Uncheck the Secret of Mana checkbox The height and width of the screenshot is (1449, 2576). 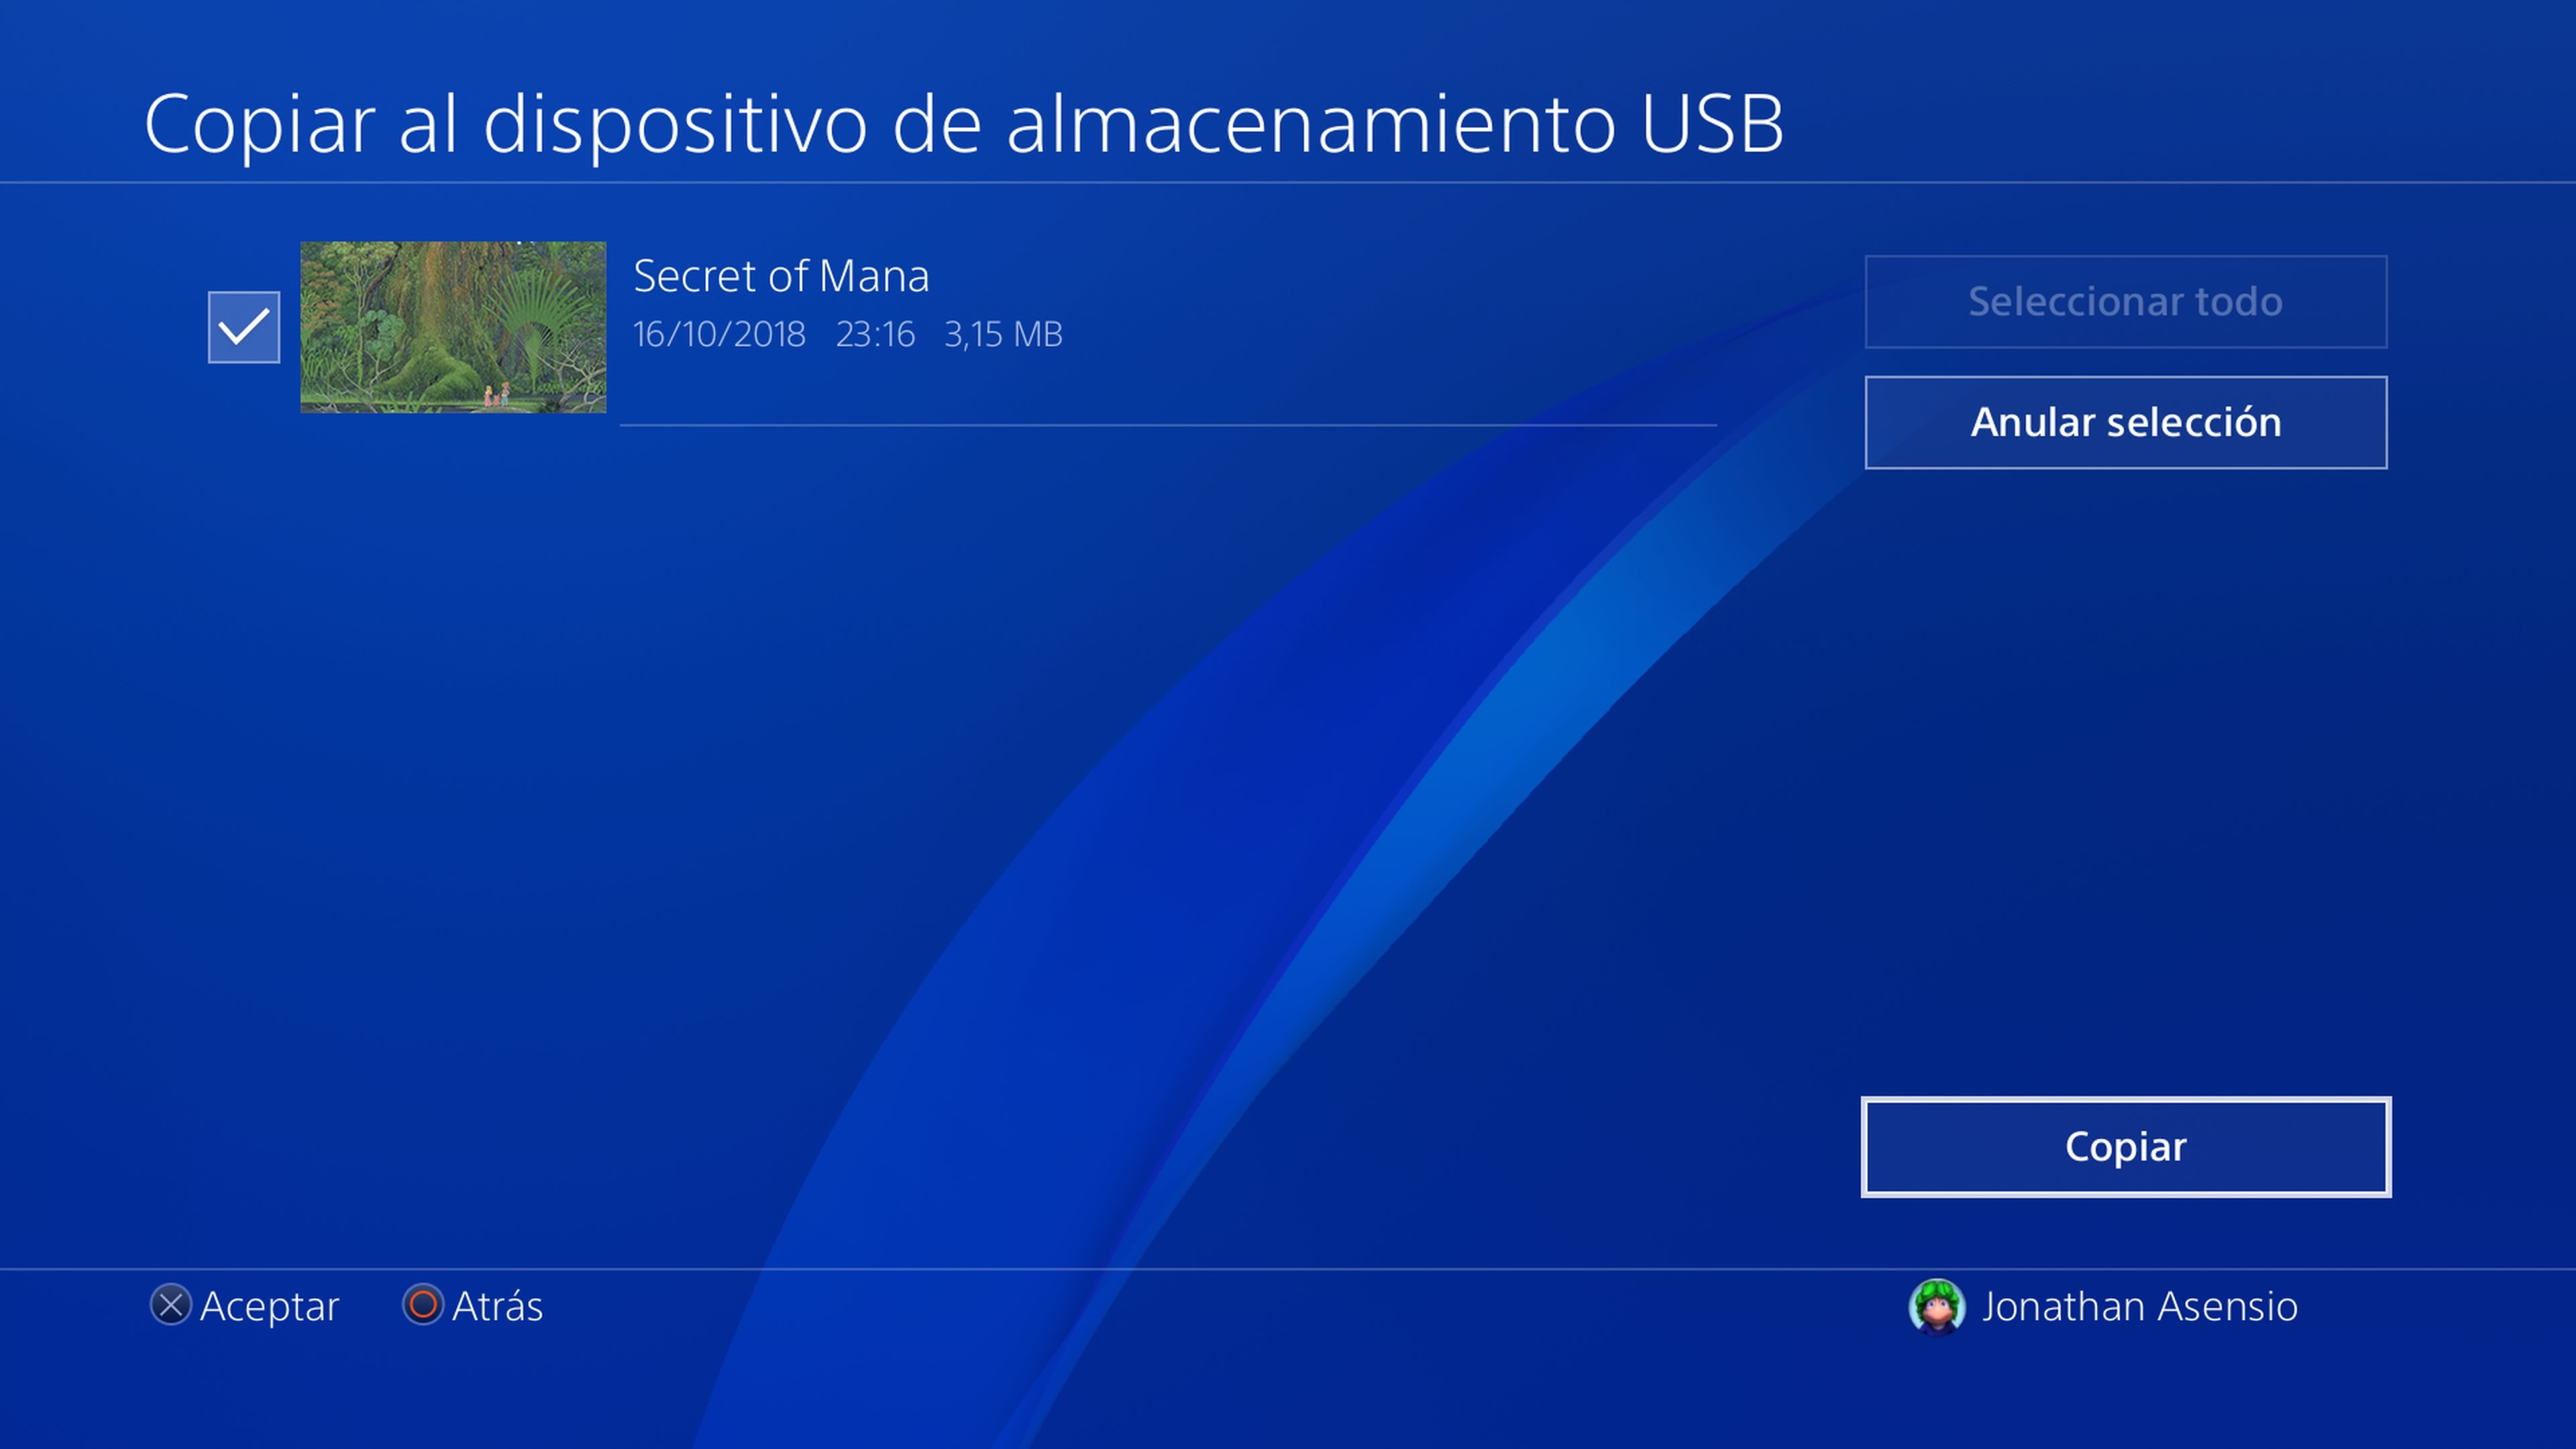tap(243, 327)
